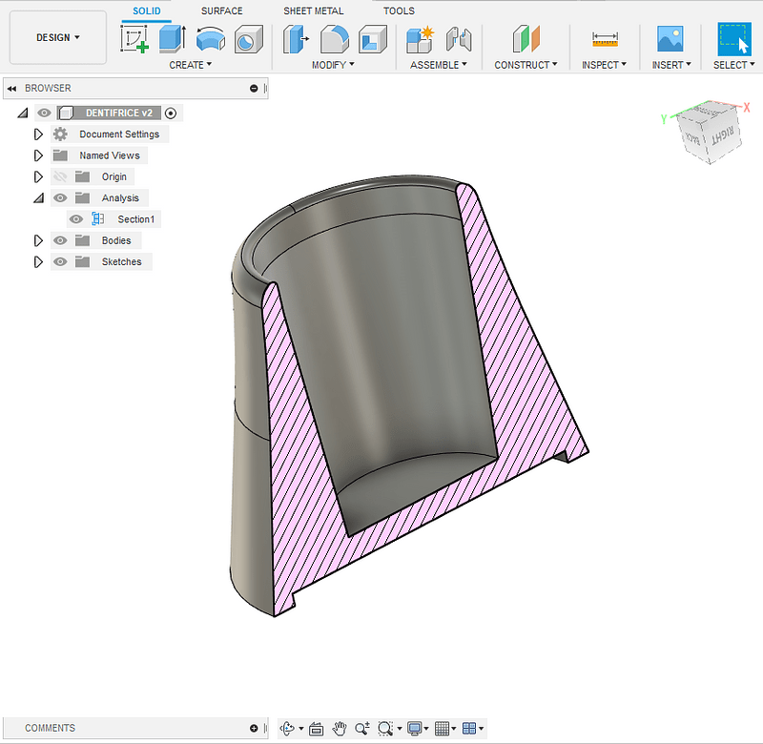
Task: Collapse the Analysis folder
Action: [x=38, y=198]
